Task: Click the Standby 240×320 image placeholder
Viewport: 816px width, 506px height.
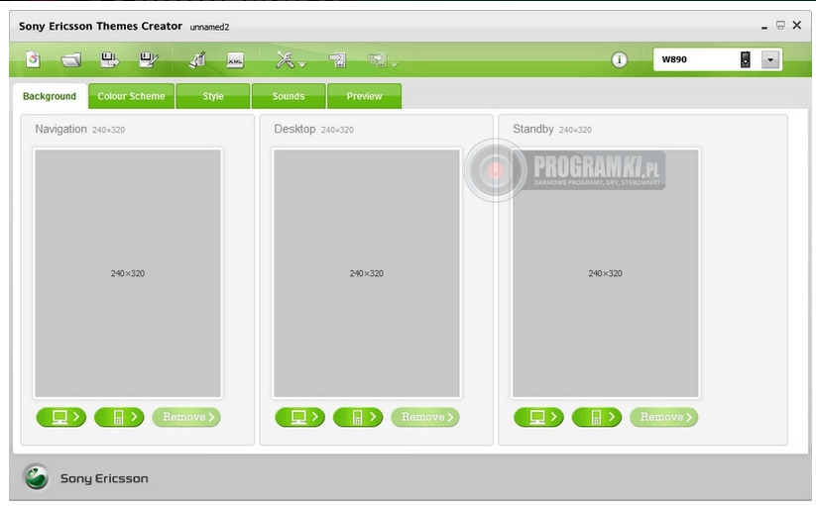Action: point(605,273)
